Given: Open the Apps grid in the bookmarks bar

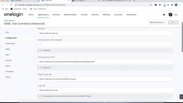Looking at the screenshot, I should [5, 9].
